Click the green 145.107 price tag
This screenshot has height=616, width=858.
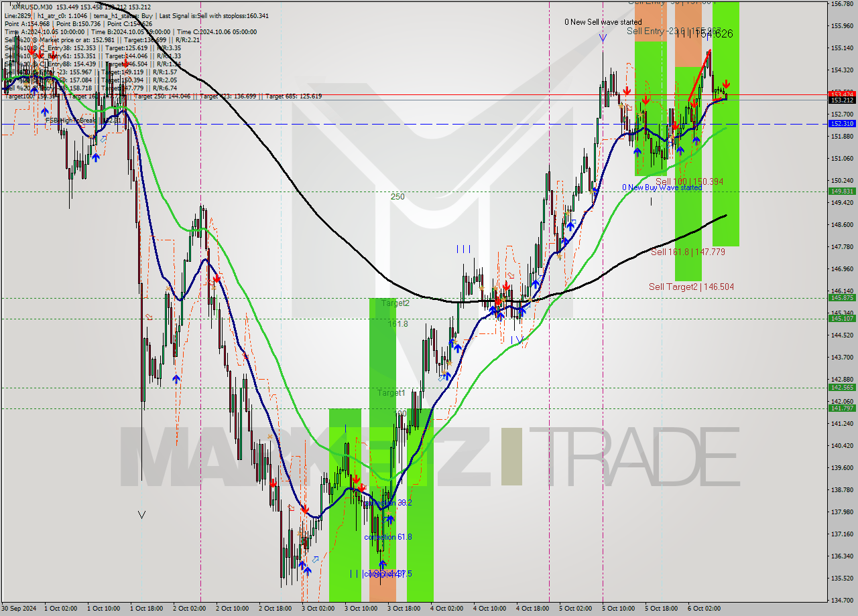coord(842,319)
